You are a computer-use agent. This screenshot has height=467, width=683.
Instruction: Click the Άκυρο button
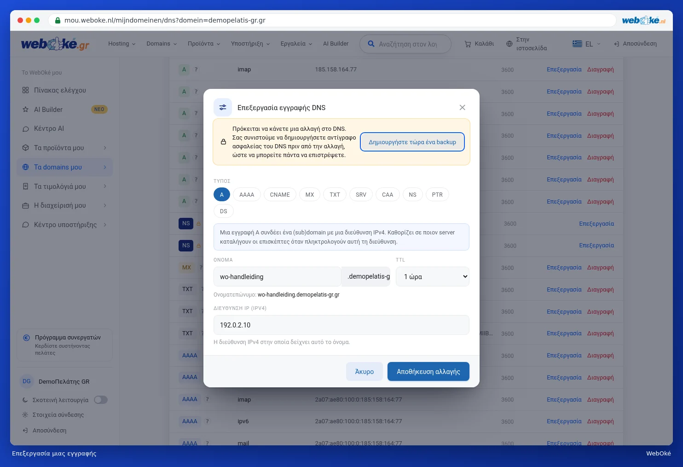tap(365, 372)
